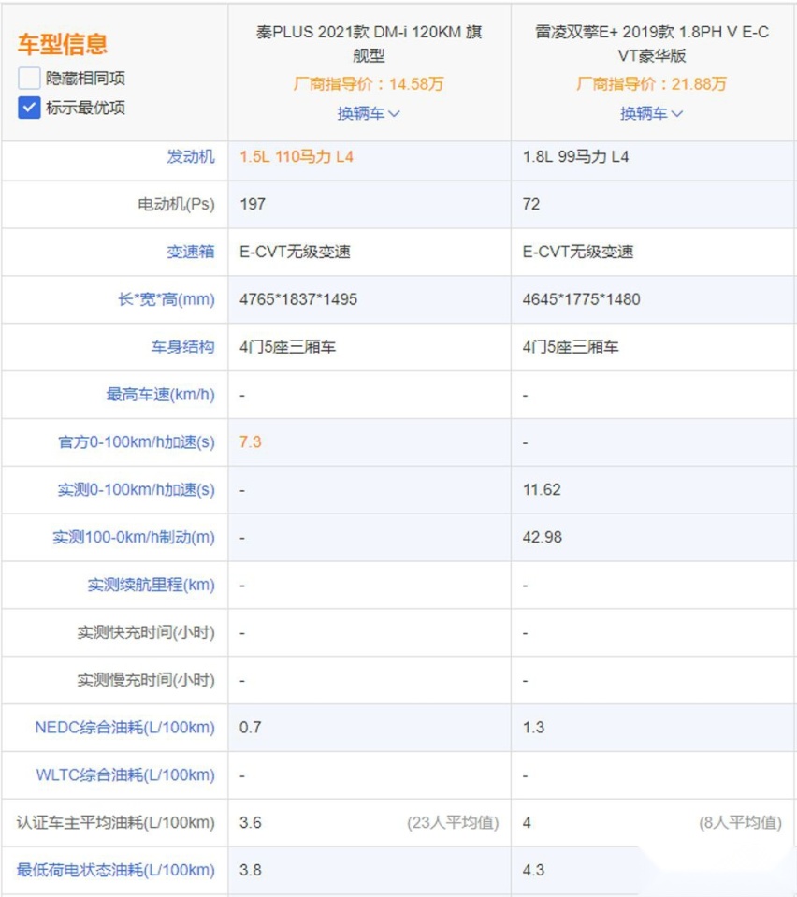Click 最低荷电状态油耗(L/100km) link
The image size is (797, 897).
click(x=116, y=870)
